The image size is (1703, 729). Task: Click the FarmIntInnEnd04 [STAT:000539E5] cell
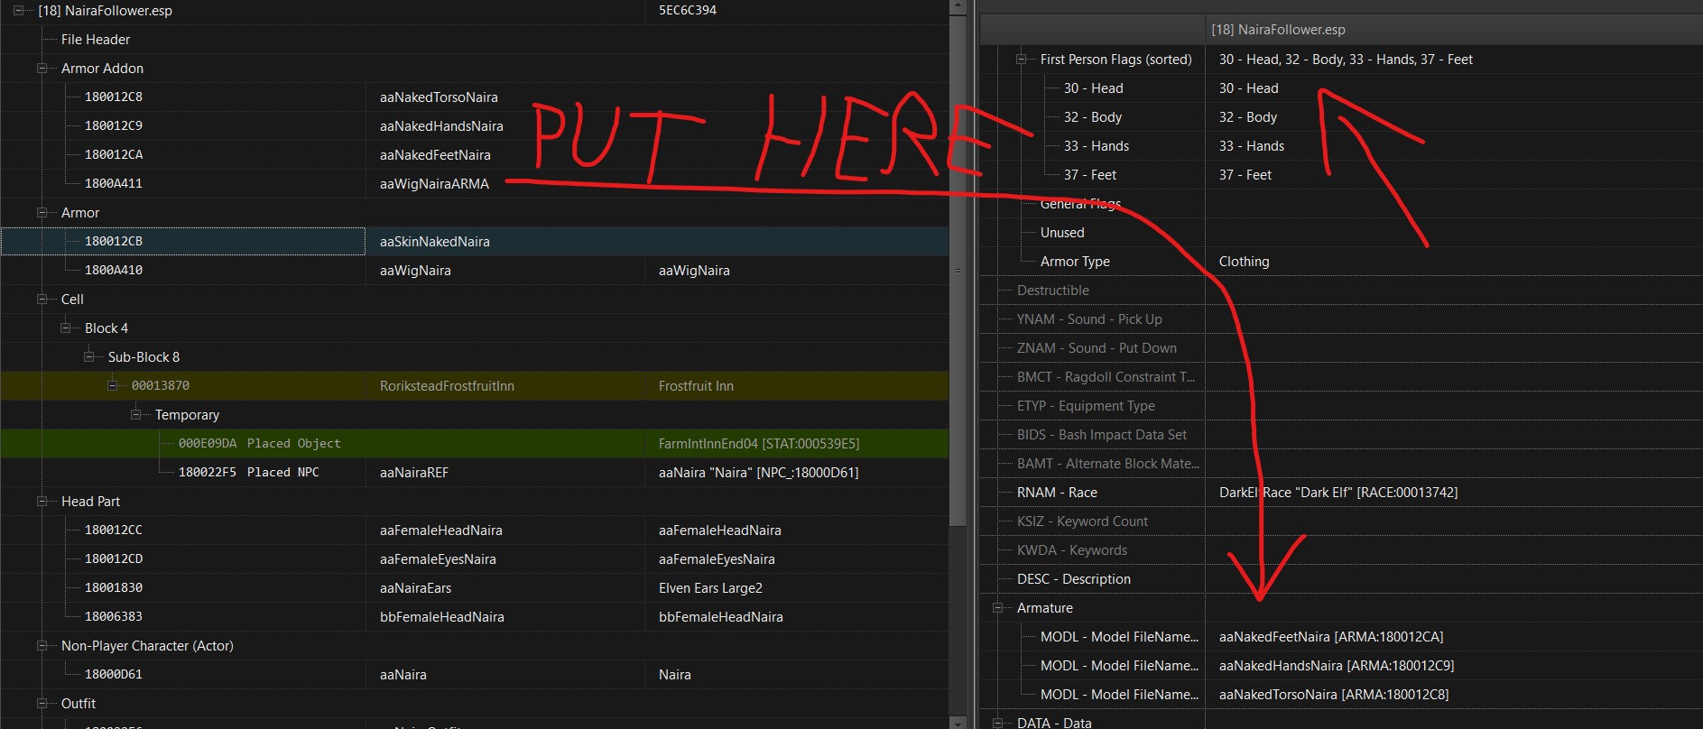point(759,444)
